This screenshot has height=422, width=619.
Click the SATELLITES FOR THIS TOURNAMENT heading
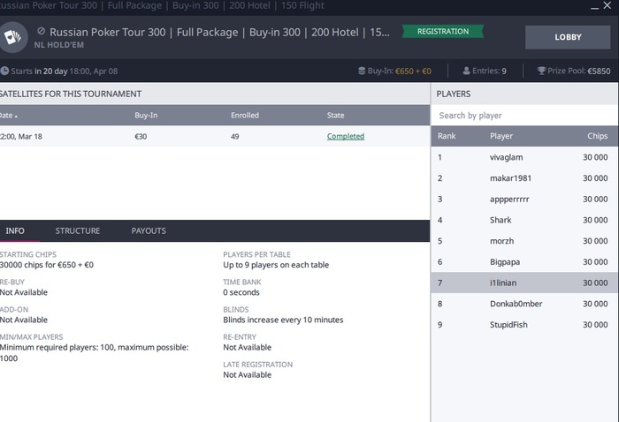[x=71, y=94]
